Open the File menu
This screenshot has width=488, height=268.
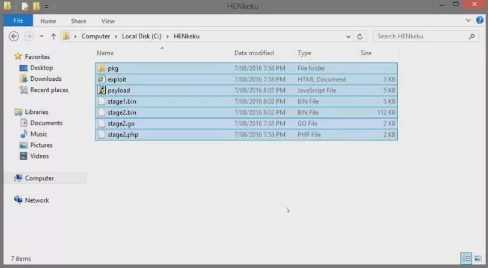click(18, 21)
